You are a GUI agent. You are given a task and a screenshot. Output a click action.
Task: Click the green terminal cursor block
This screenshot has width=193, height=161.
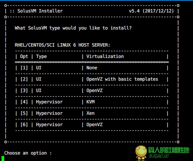click(3, 158)
